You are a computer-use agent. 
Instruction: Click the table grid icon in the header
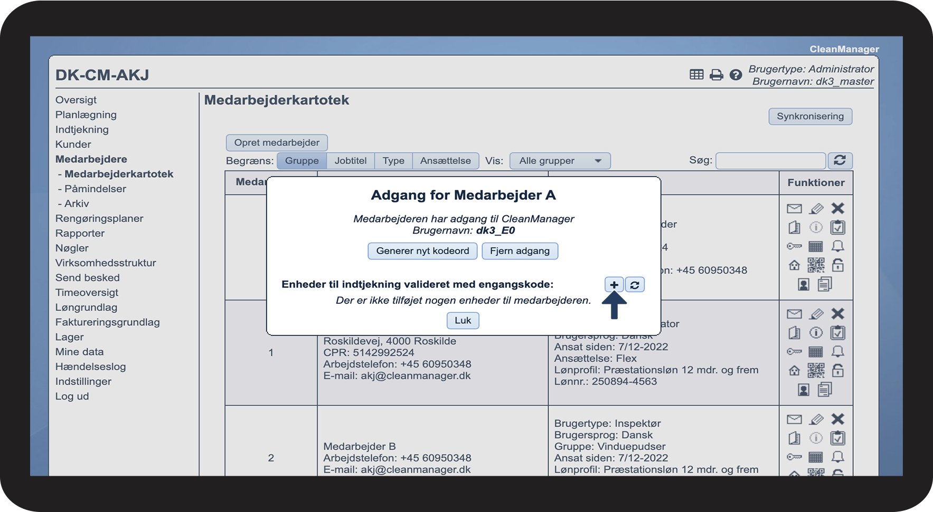click(x=696, y=74)
